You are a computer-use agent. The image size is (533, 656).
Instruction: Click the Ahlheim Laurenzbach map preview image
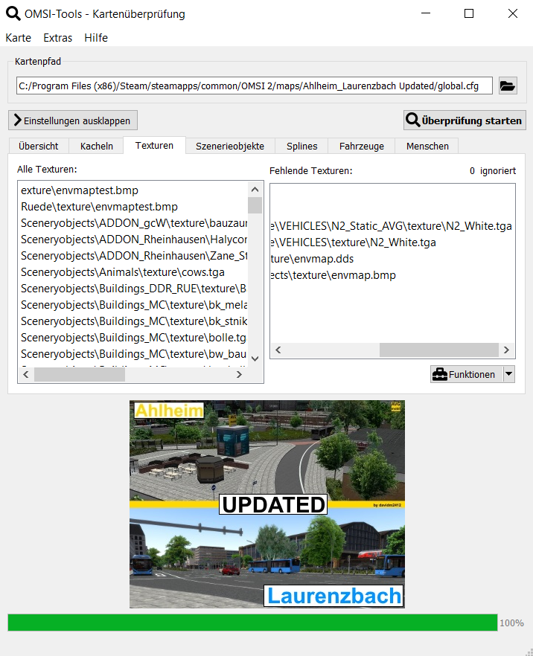[x=267, y=504]
